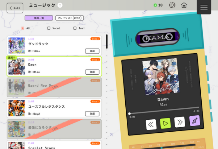The height and width of the screenshot is (149, 218).
Task: Click the ミュージック page title
Action: pyautogui.click(x=42, y=5)
